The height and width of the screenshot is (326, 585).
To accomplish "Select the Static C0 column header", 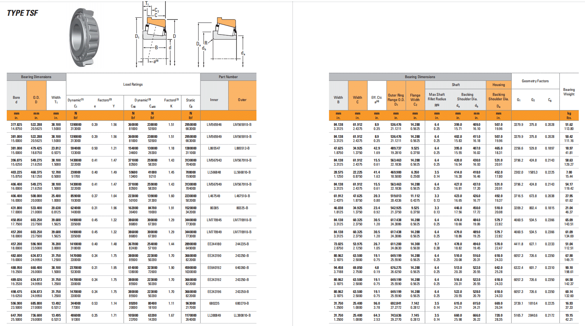I will [191, 103].
